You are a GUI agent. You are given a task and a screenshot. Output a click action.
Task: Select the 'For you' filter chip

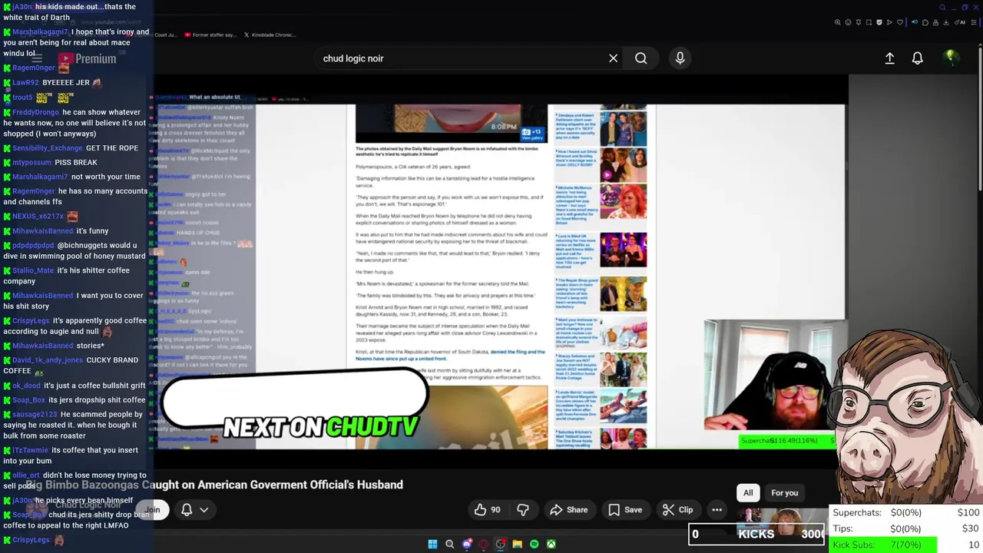784,493
